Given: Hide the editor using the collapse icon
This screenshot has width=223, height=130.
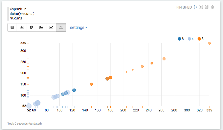Looking at the screenshot, I should 201,7.
